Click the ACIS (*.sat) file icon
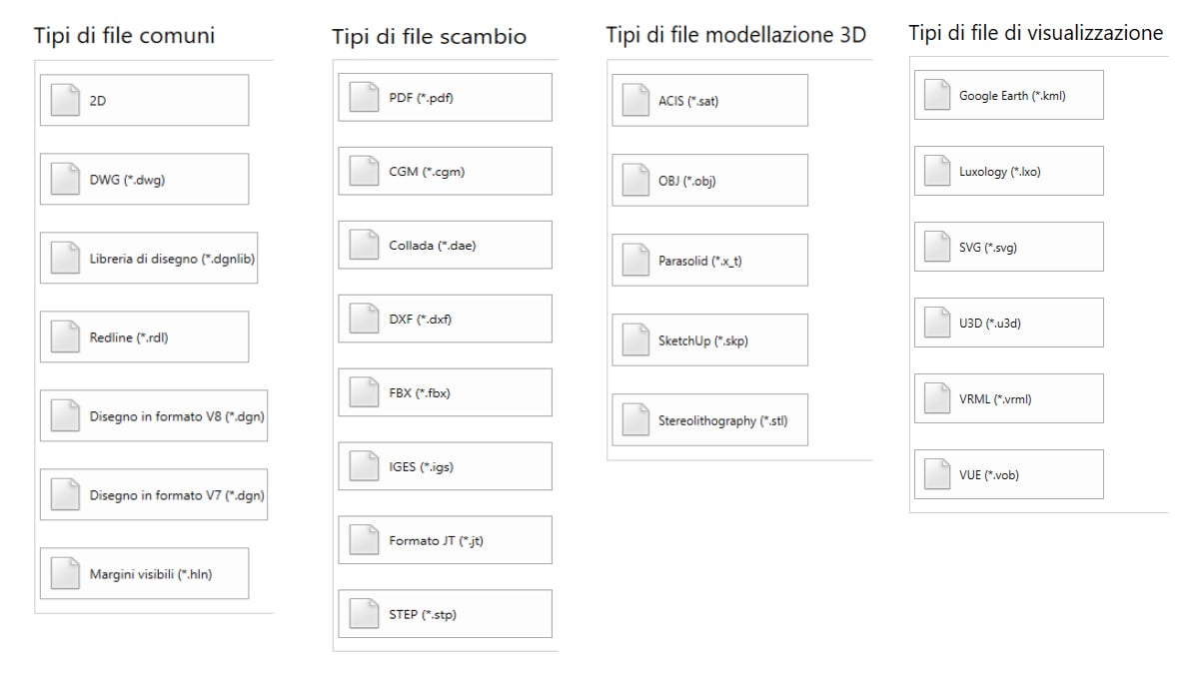Screen dimensions: 1199x674 coord(635,101)
